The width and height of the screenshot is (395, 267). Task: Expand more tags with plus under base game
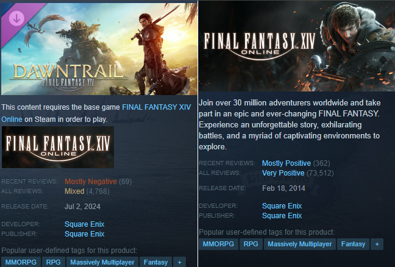(x=377, y=244)
